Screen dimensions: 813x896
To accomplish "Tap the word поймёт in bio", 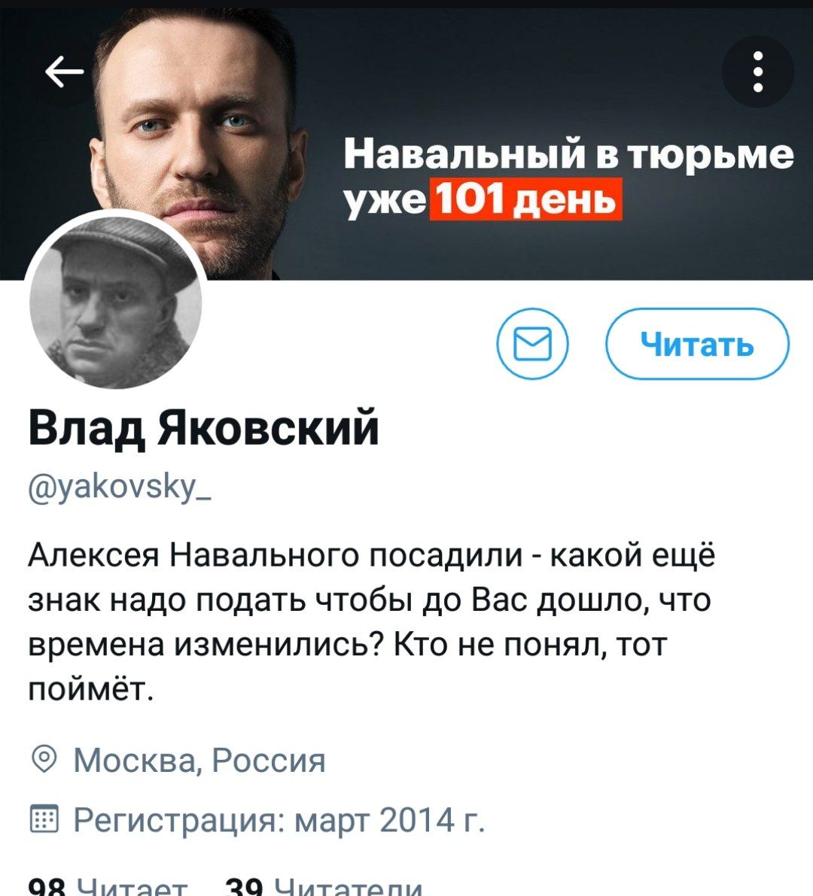I will (x=91, y=689).
